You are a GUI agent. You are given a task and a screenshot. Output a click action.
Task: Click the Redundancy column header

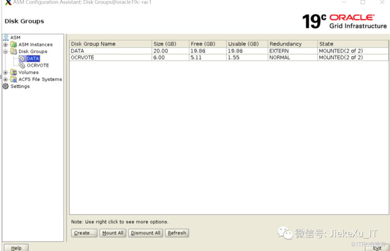[293, 44]
